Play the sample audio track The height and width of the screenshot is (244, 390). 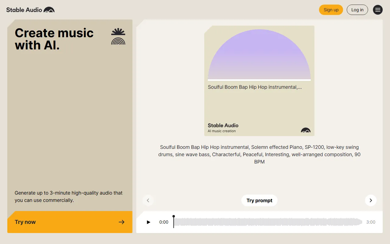coord(149,222)
